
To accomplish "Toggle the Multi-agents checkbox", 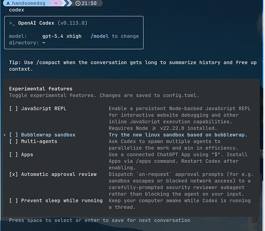I will [13, 141].
